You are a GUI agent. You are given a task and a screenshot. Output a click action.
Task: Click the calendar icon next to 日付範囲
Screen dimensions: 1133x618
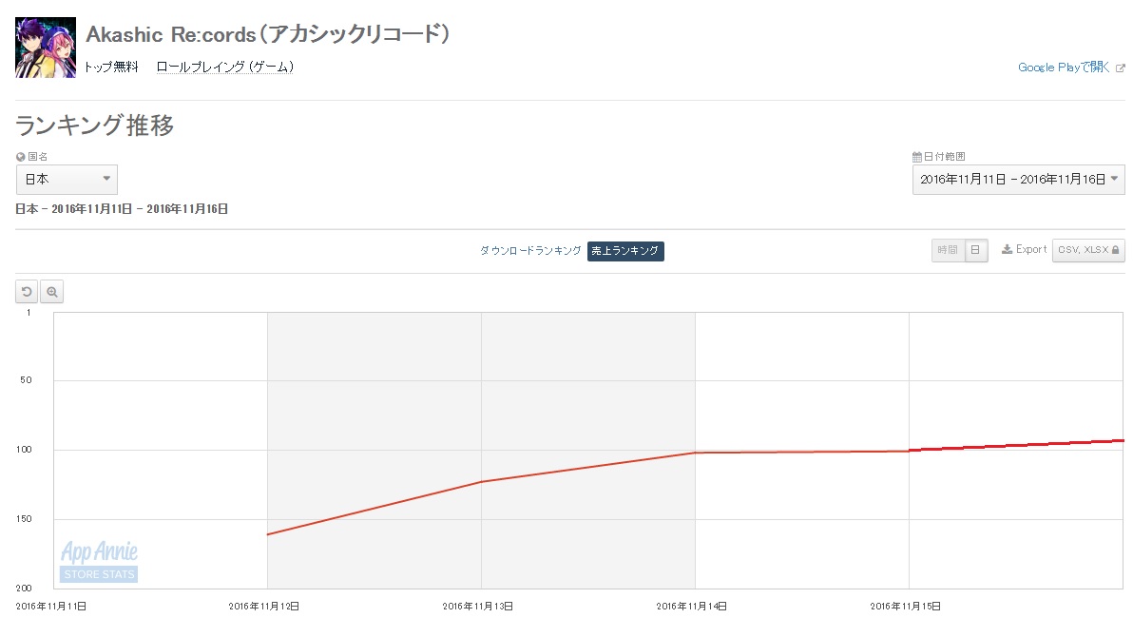click(x=917, y=156)
